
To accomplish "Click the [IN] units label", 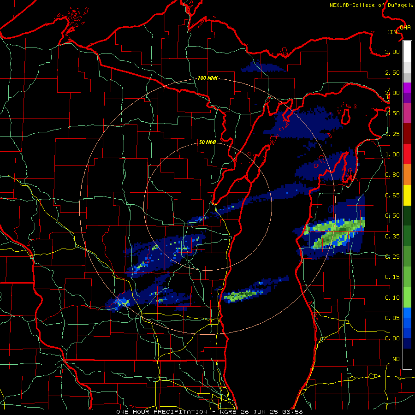I will tap(394, 32).
